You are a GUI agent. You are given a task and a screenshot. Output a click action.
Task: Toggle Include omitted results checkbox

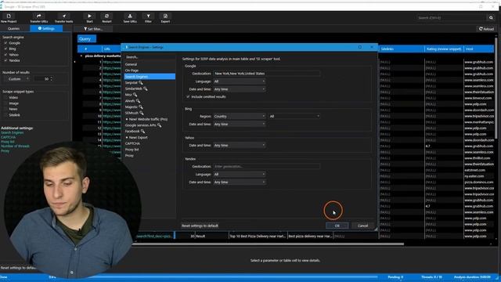pos(188,96)
